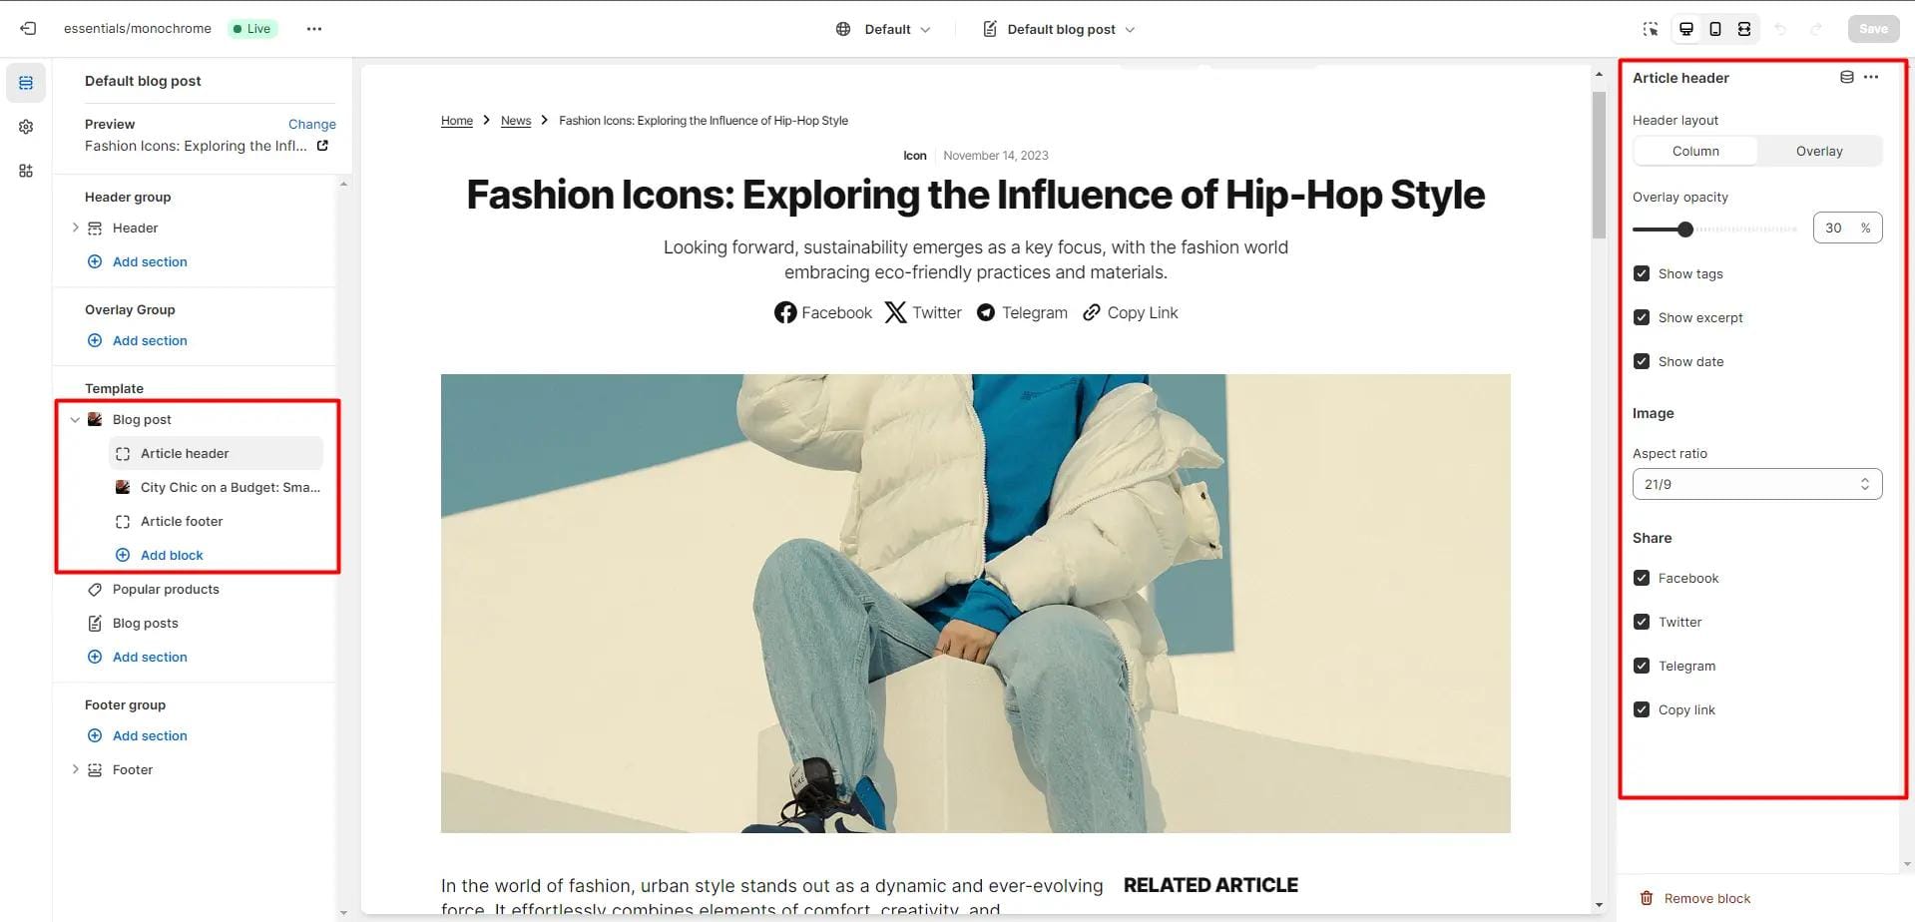
Task: Open the app embeds sidebar icon
Action: point(26,171)
